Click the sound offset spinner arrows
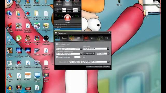The width and height of the screenshot is (166, 93). click(81, 57)
